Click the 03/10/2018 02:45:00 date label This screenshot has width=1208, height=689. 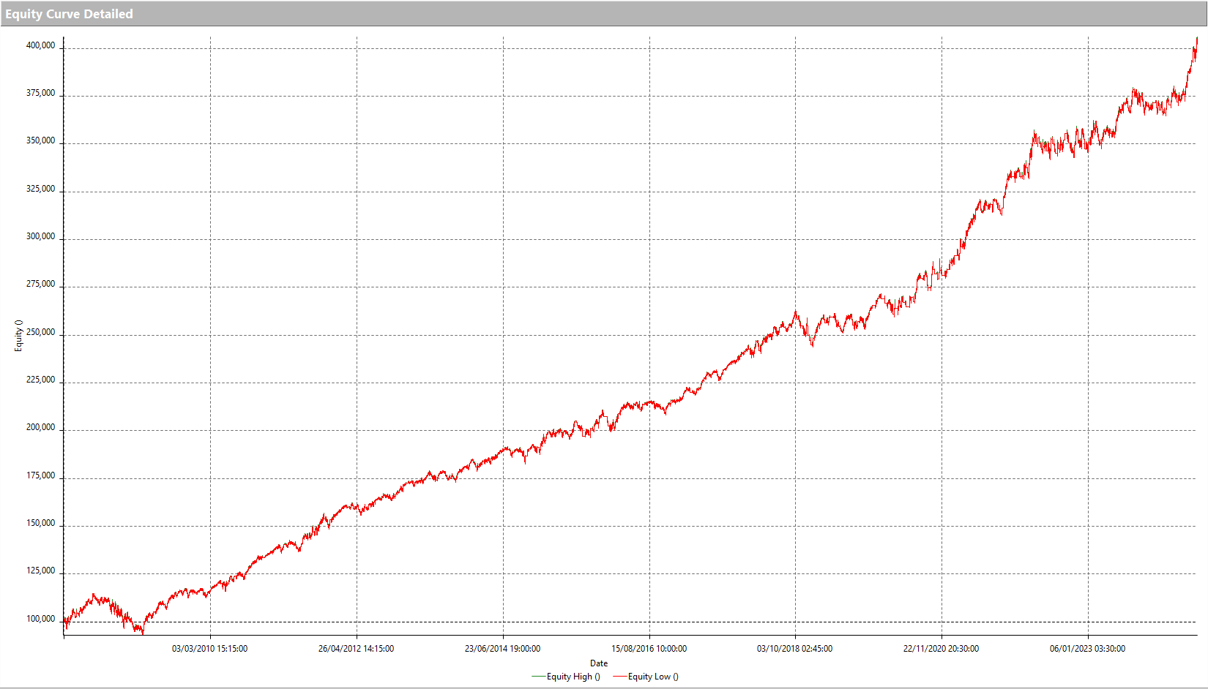794,649
